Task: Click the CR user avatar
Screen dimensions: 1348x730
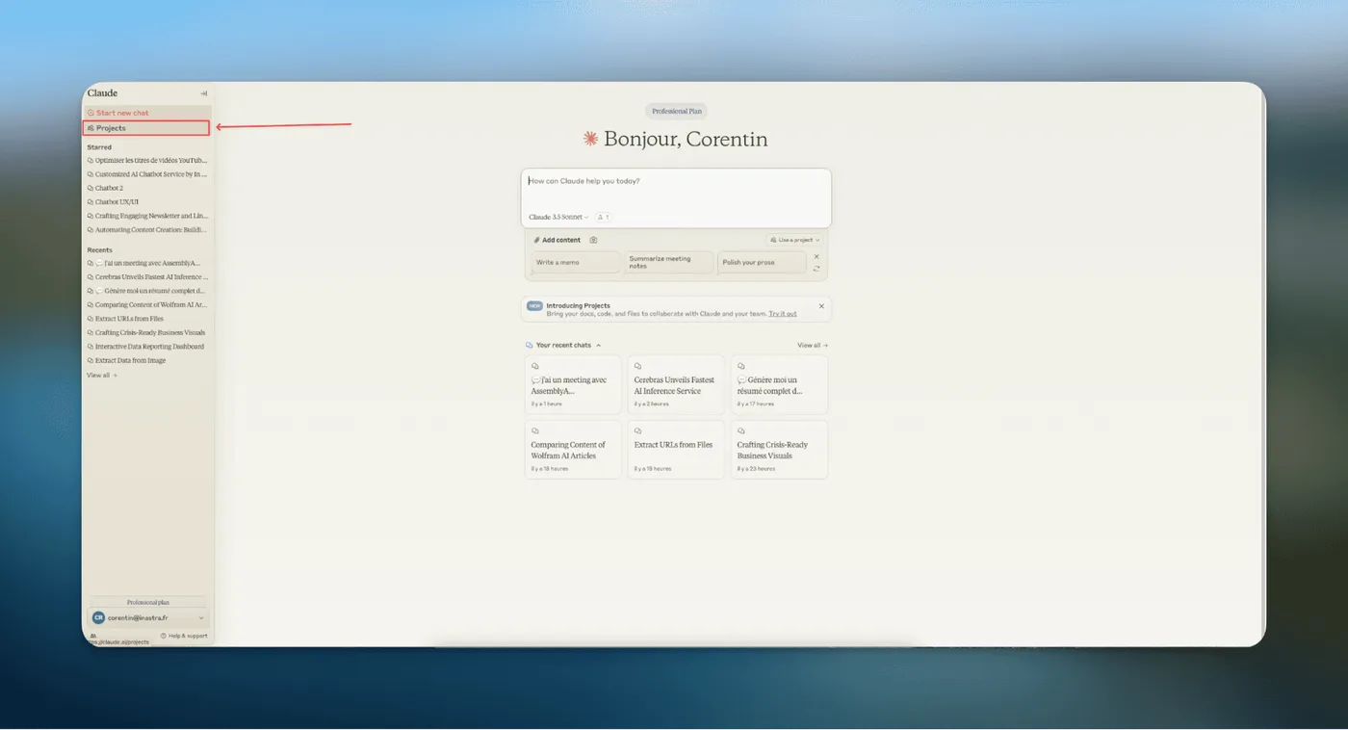Action: (x=98, y=617)
